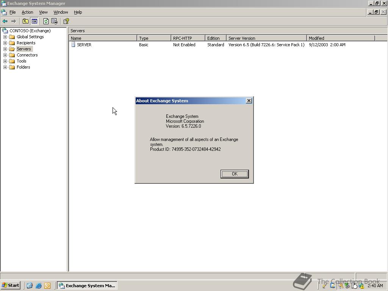Screen dimensions: 388x291
Task: Click the "9/12/2003 2:00 AM" modified cell
Action: coord(327,45)
